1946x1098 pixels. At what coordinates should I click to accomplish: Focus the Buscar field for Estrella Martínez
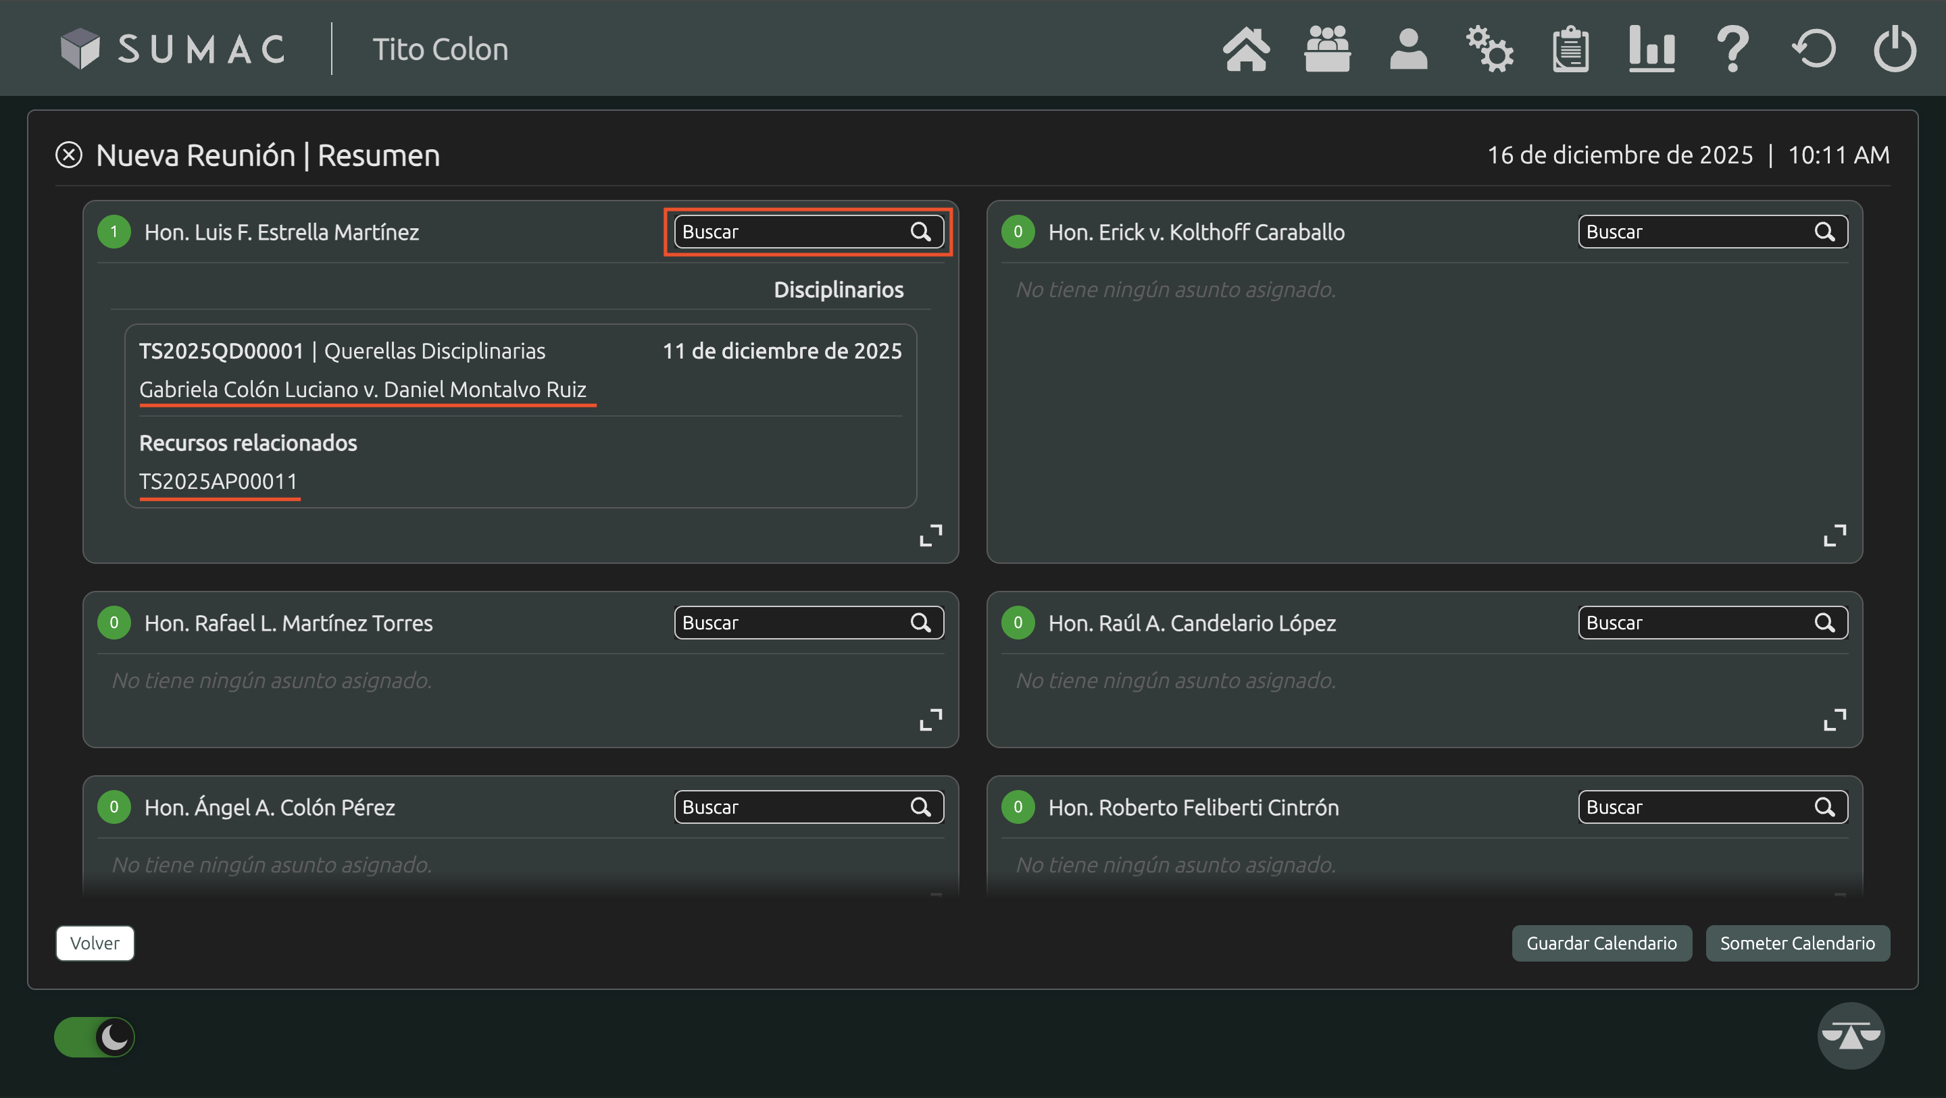[x=793, y=232]
